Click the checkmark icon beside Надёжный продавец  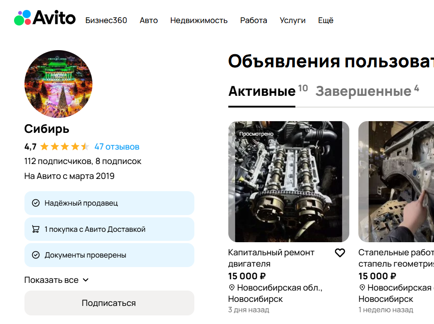[x=36, y=203]
